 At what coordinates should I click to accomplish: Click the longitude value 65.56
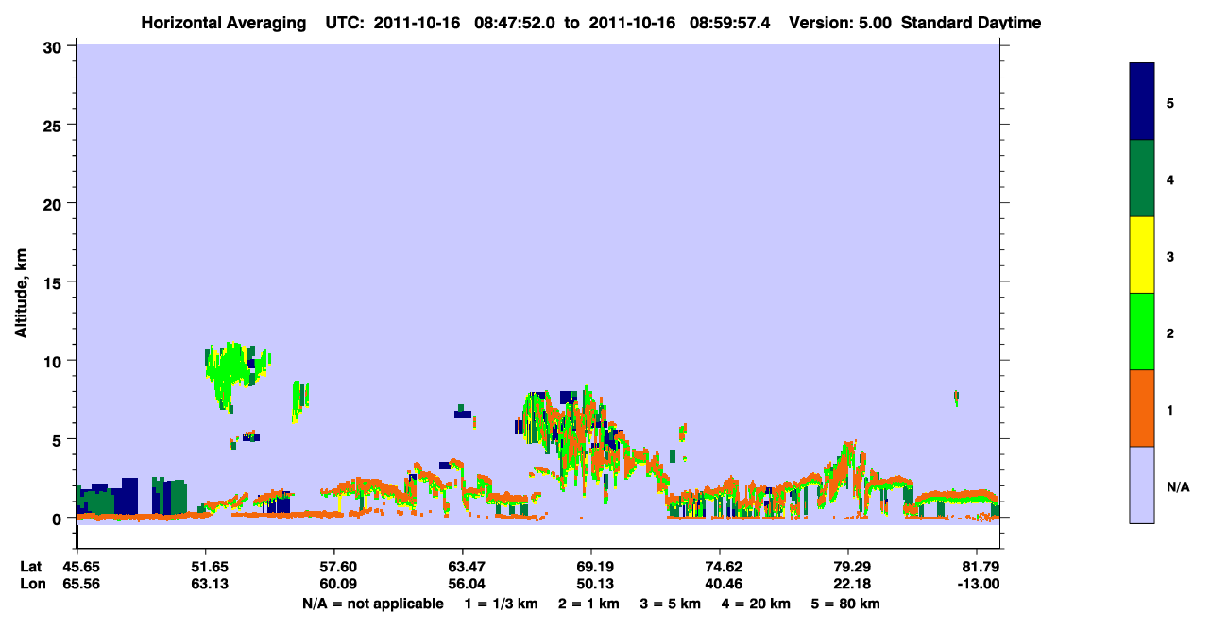point(81,584)
